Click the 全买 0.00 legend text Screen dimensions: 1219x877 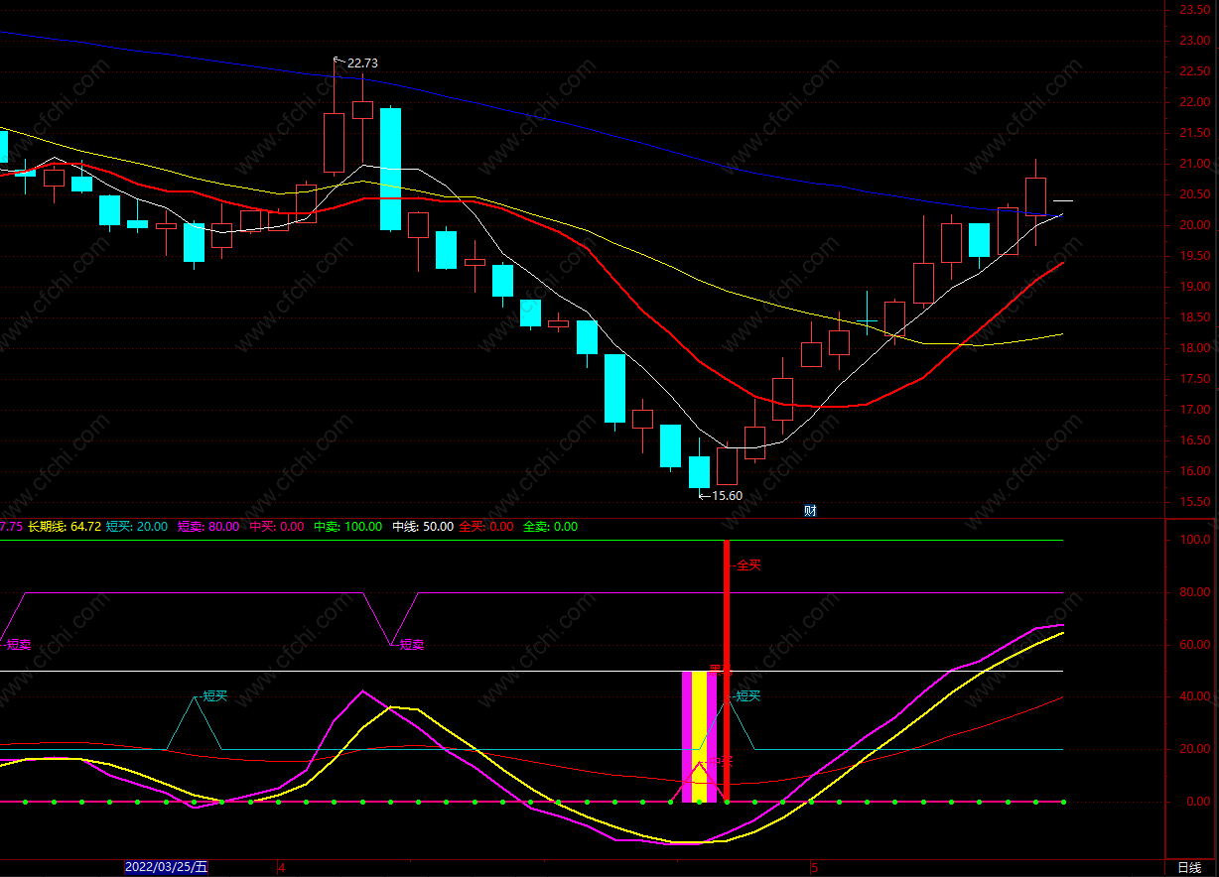tap(486, 527)
